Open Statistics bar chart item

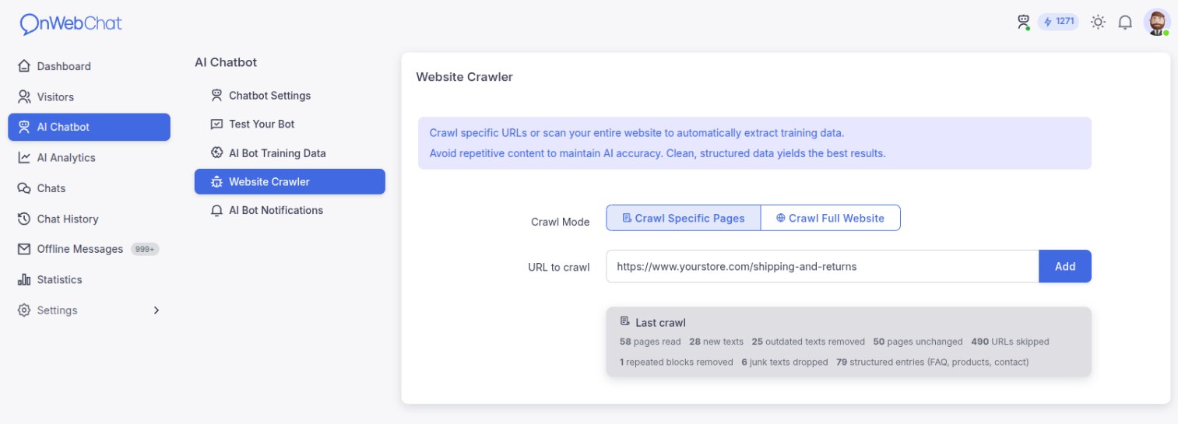[89, 280]
